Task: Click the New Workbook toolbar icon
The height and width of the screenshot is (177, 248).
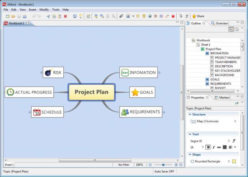Action: [8, 16]
